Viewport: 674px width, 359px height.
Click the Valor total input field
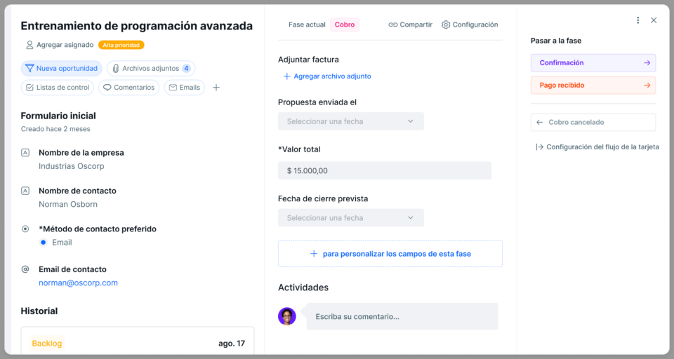[384, 170]
